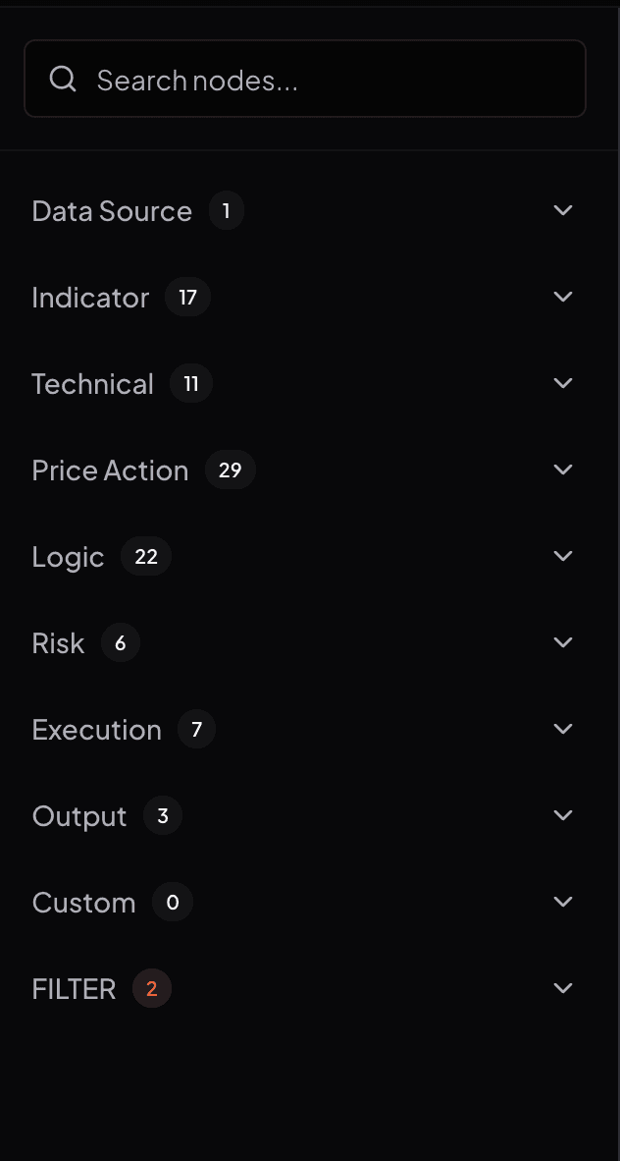Click the search magnifier icon
620x1161 pixels.
(x=63, y=79)
